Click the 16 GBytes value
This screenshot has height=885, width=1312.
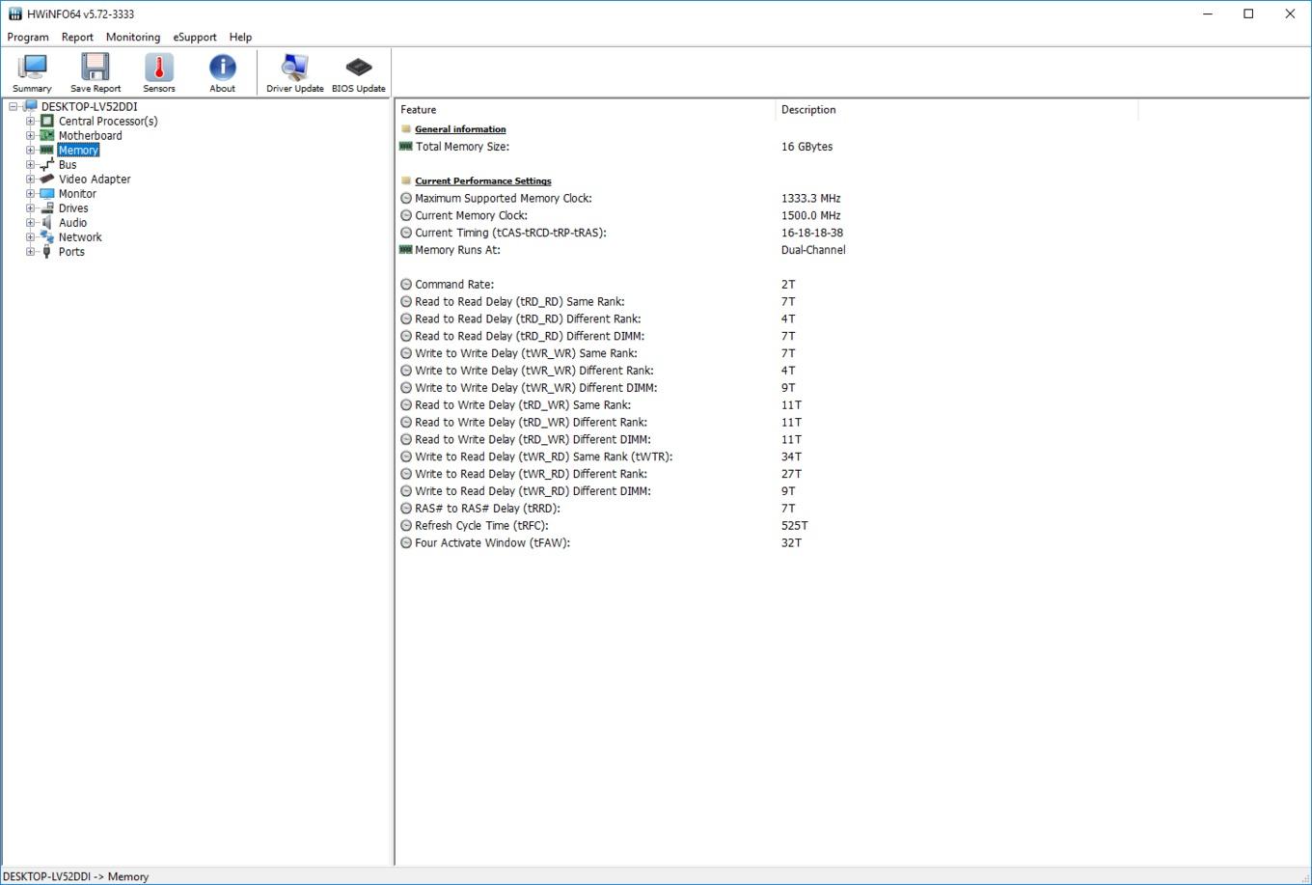[807, 147]
